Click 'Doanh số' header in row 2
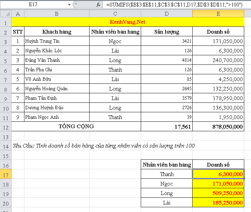Viewport: 251px width, 212px height. click(x=218, y=32)
